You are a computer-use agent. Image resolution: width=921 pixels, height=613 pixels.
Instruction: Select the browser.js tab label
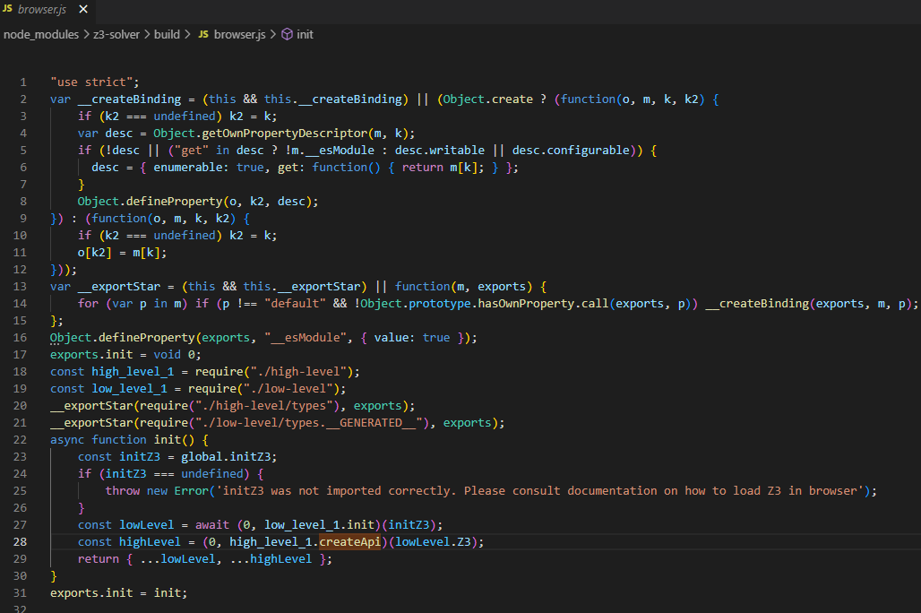tap(42, 9)
